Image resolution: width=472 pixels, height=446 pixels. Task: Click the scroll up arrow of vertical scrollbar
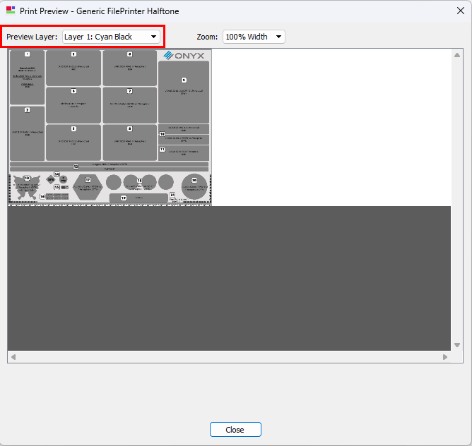tap(457, 54)
